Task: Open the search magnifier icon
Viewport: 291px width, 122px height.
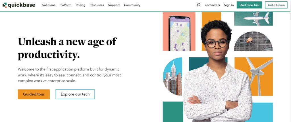Action: click(x=198, y=5)
